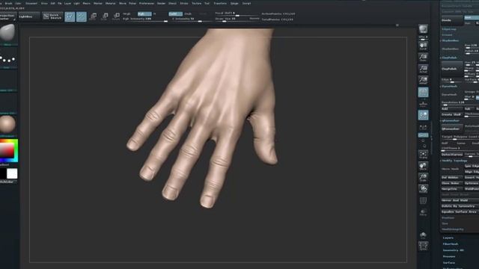
Task: Toggle the Floor grid button
Action: point(423,104)
